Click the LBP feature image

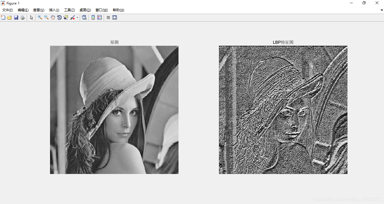(x=283, y=110)
